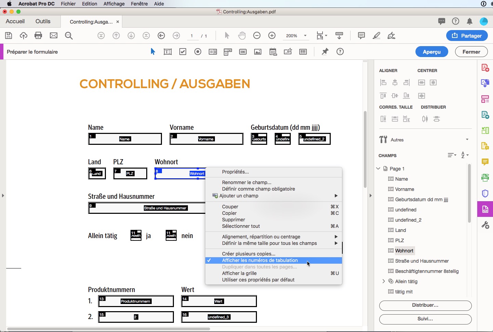
Task: Open the Fichier menu
Action: point(68,4)
